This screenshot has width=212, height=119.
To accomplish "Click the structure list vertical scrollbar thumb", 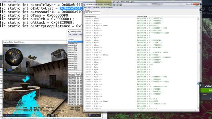I will [x=198, y=84].
